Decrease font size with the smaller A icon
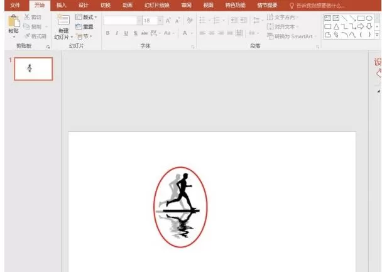Viewport: 382px width, 272px height. coord(178,21)
